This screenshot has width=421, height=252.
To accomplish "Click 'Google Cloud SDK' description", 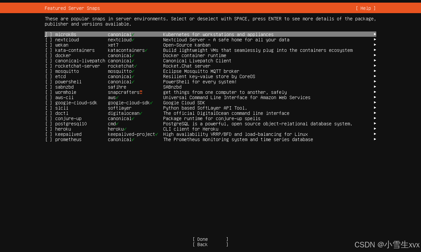I will coord(184,103).
